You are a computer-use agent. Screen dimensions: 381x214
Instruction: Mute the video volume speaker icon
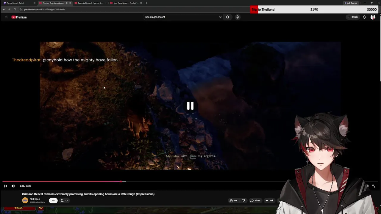[13, 186]
